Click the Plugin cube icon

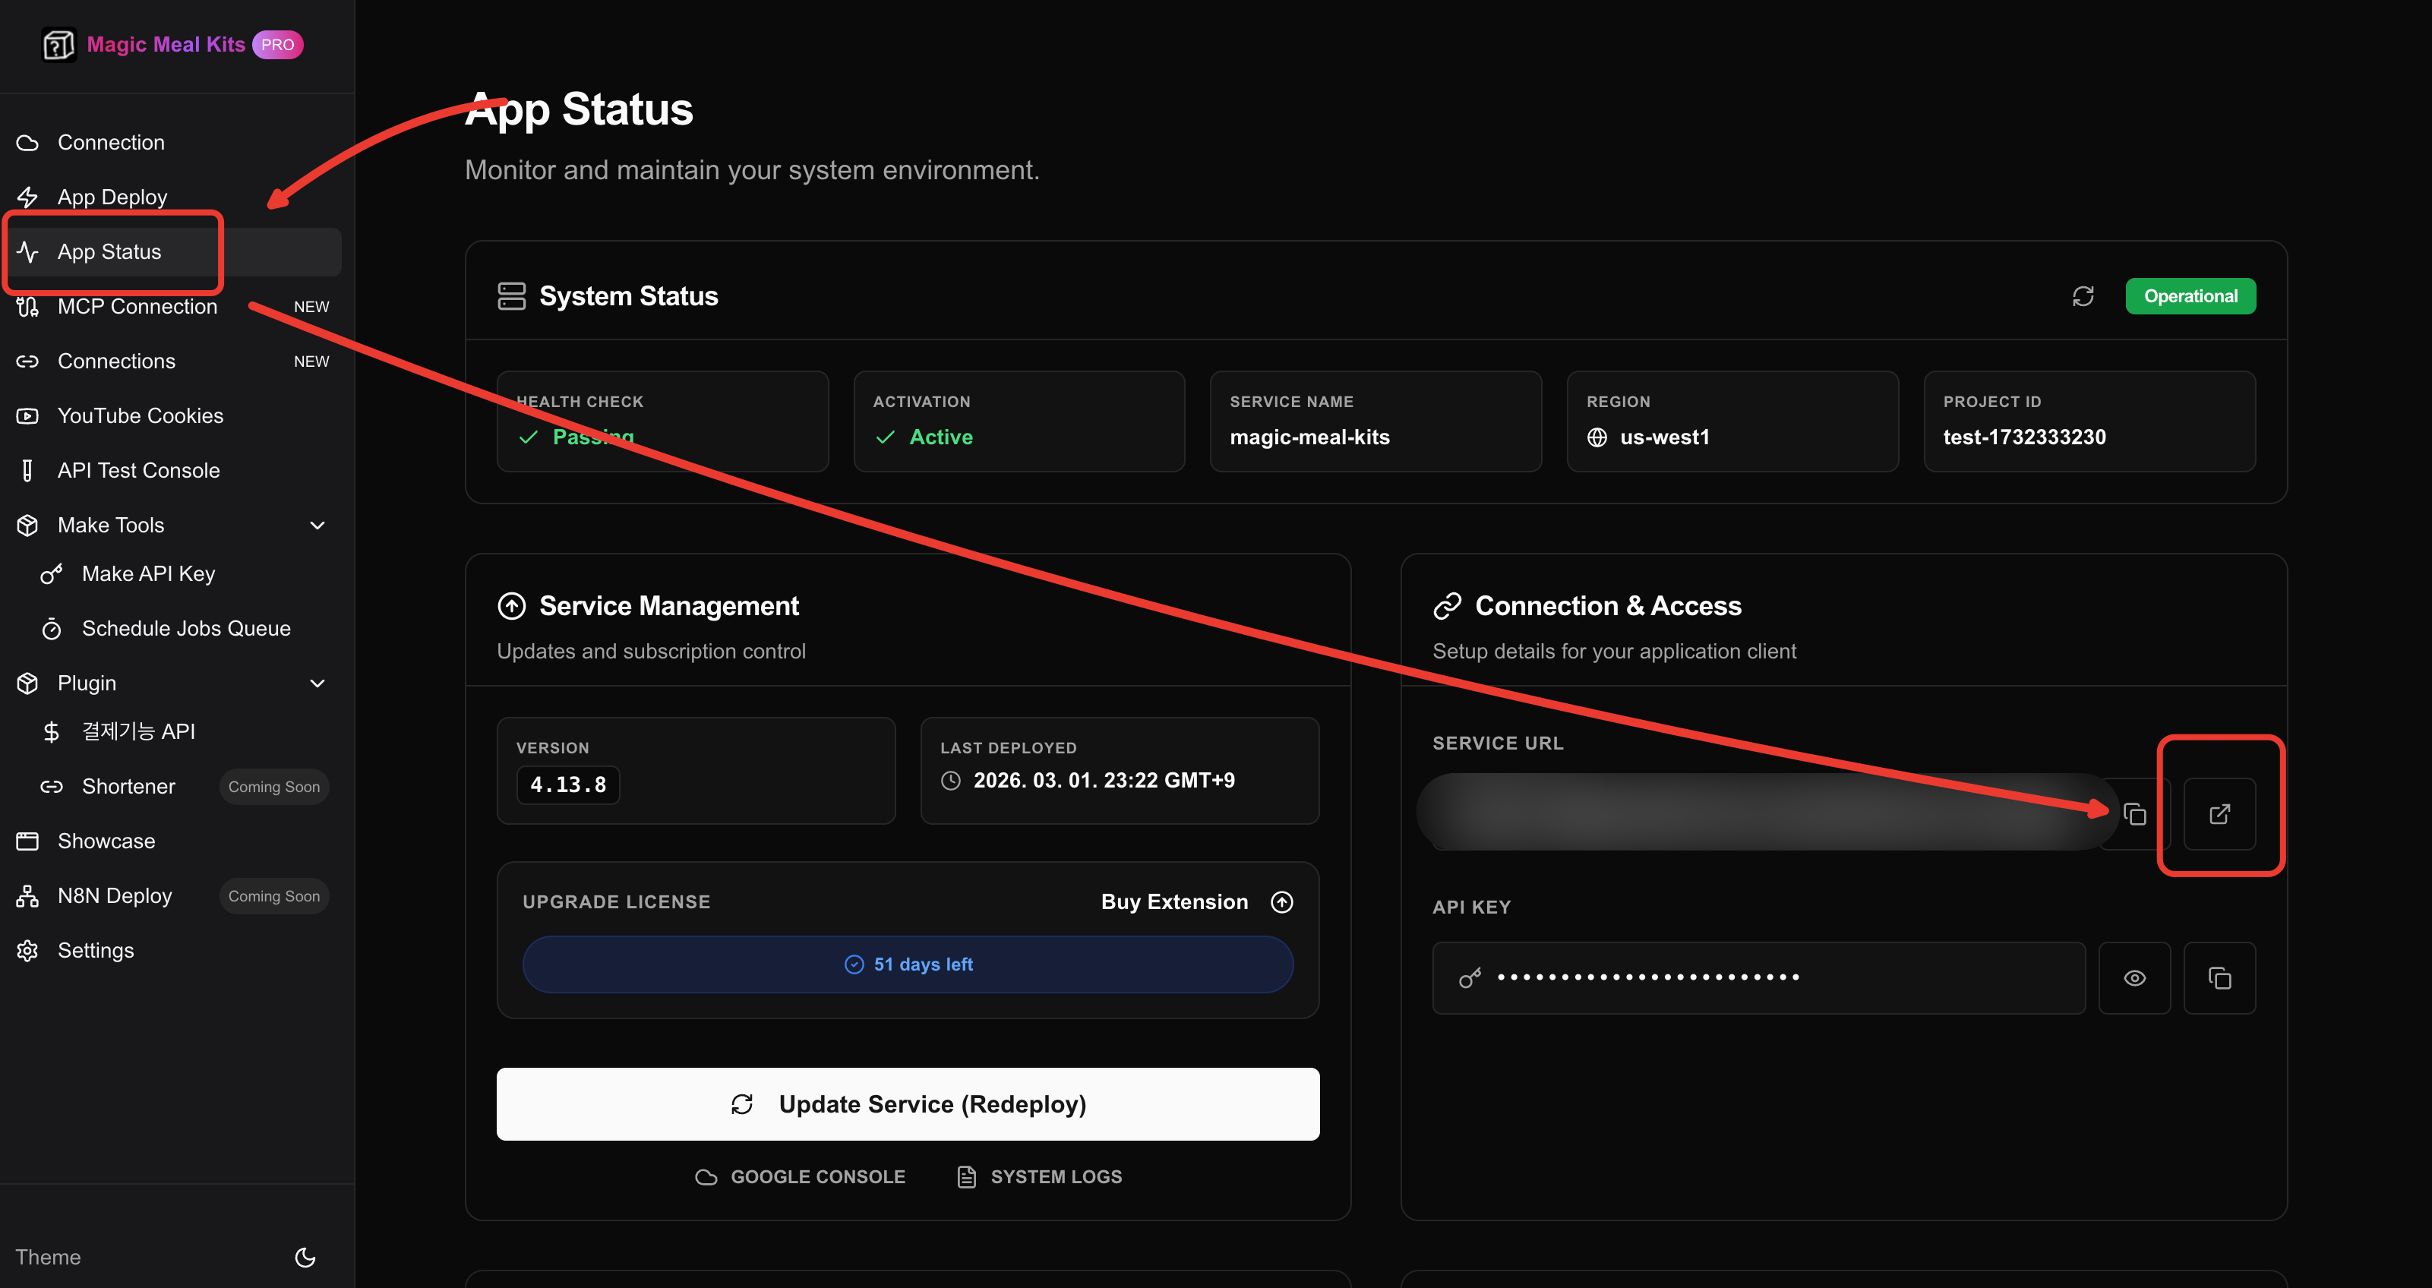click(x=27, y=683)
